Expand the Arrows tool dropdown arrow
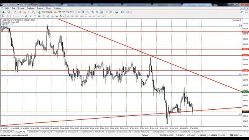The width and height of the screenshot is (249, 140). pos(63,16)
